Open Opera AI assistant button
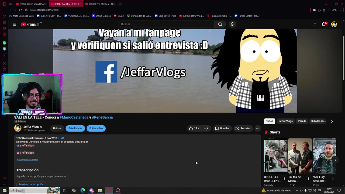 (335, 10)
